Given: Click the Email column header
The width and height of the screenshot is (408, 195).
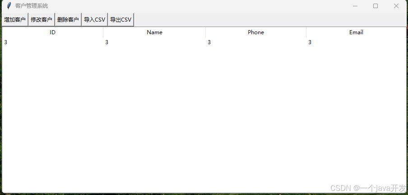Looking at the screenshot, I should pyautogui.click(x=356, y=32).
